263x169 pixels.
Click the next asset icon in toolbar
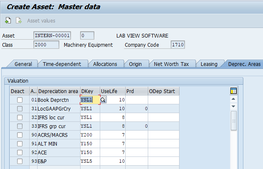pyautogui.click(x=18, y=20)
